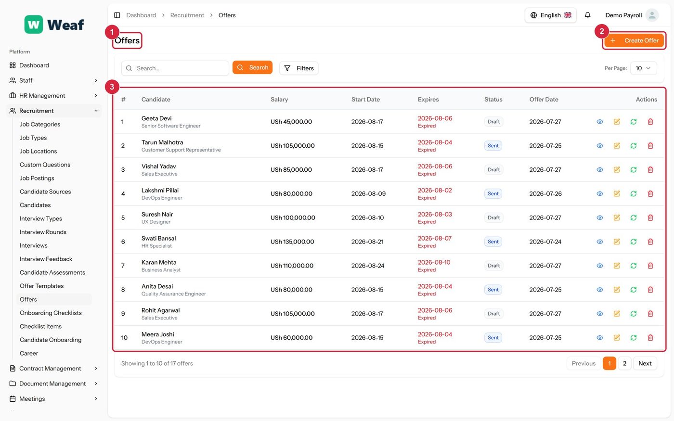
Task: Expand the Staff menu
Action: (x=54, y=80)
